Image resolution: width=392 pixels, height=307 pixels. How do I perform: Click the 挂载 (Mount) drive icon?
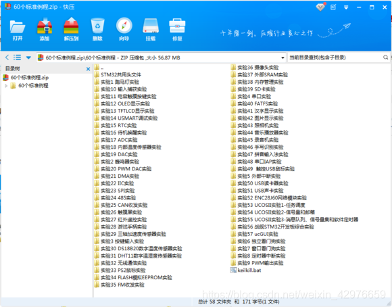click(x=151, y=30)
